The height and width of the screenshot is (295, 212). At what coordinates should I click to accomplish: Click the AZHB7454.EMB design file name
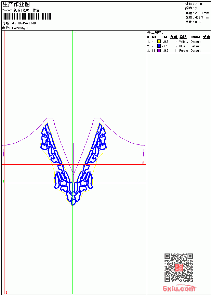[24, 23]
